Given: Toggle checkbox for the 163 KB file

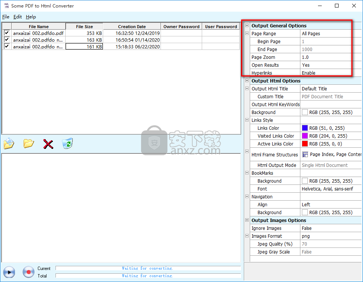Looking at the screenshot, I should (7, 40).
